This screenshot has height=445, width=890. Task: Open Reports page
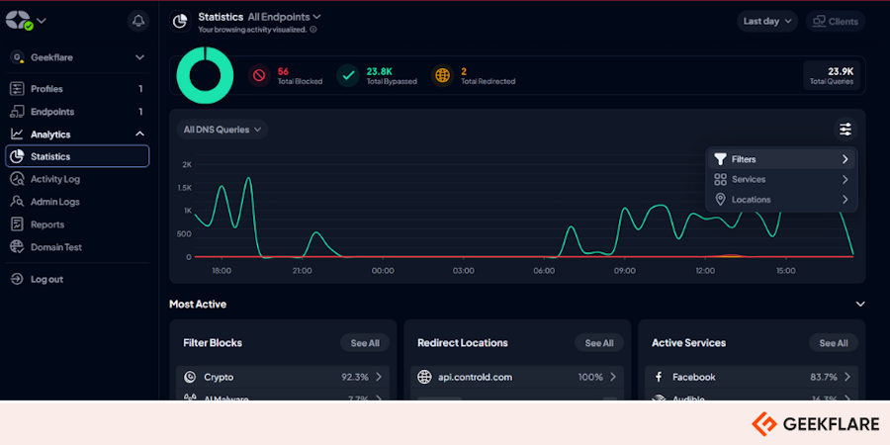click(x=77, y=224)
